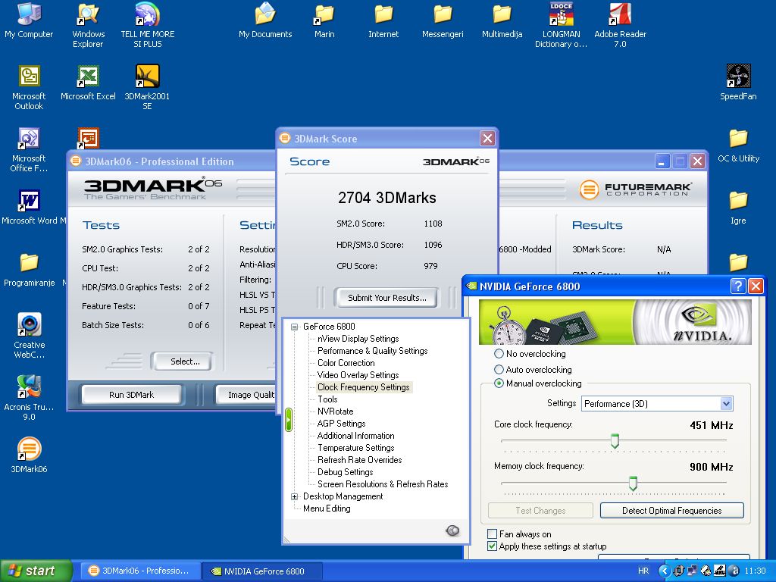Open Video Overlay Settings tree item
Image resolution: width=776 pixels, height=582 pixels.
pos(358,375)
